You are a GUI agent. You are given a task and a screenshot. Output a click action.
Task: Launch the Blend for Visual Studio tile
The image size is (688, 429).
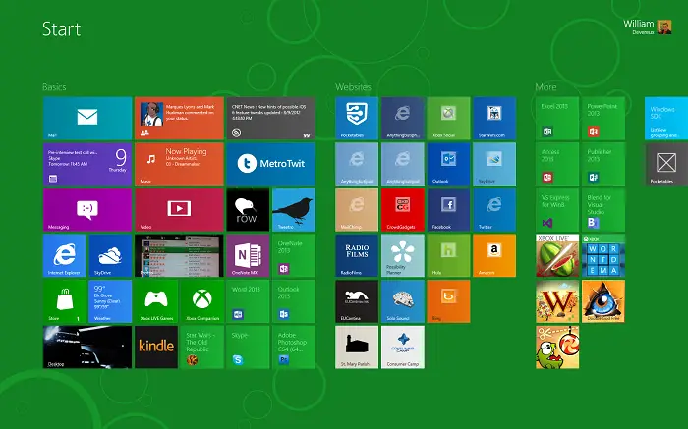603,210
